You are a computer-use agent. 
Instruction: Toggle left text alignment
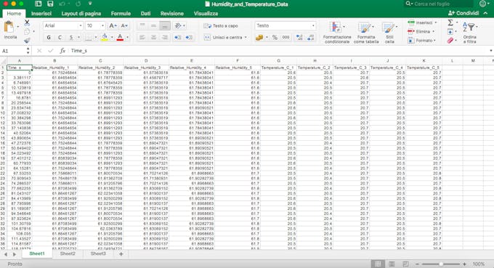[x=142, y=38]
